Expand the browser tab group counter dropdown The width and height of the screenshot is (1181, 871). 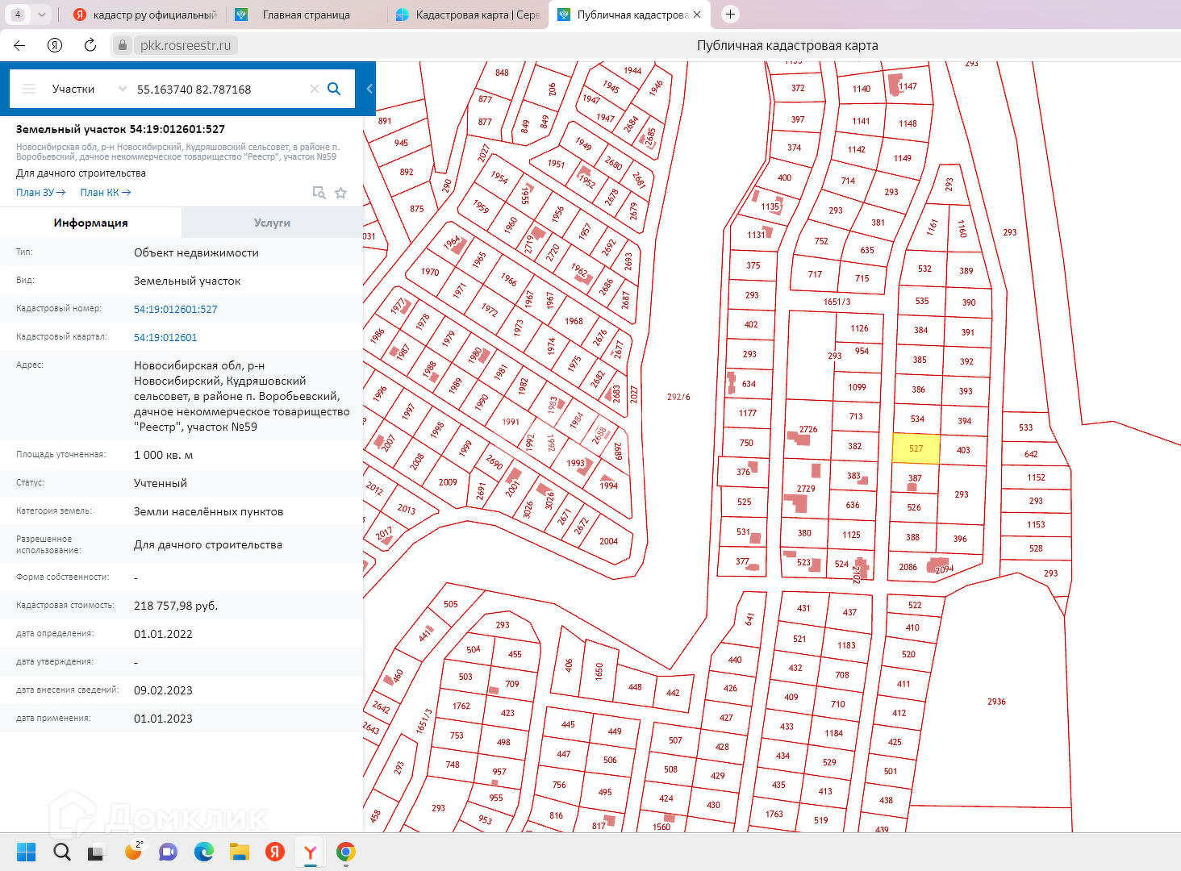[x=42, y=15]
